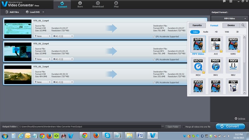Open the Settings gear link
This screenshot has height=140, width=249.
(240, 118)
